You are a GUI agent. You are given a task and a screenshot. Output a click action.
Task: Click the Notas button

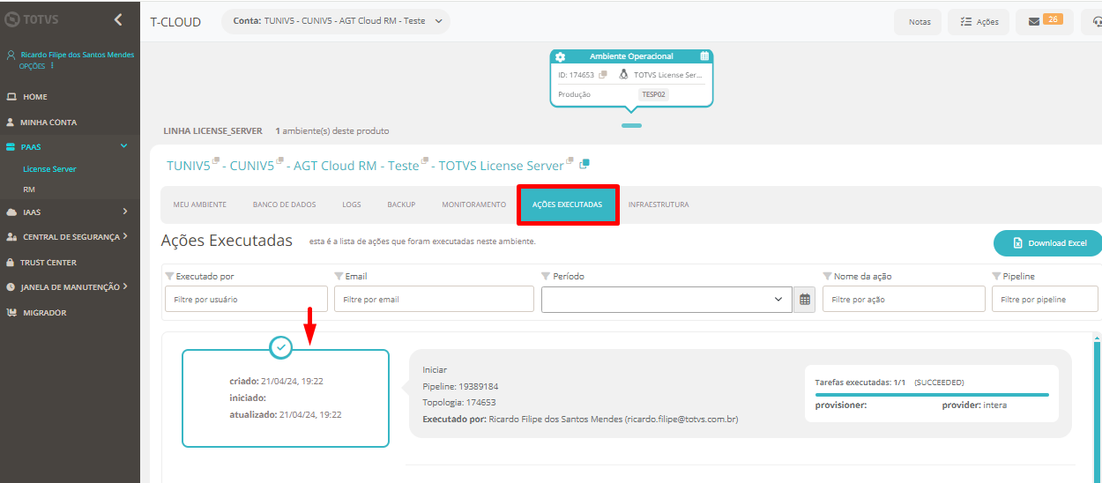pos(919,22)
